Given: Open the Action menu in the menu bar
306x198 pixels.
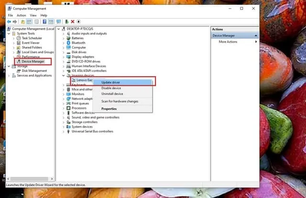Looking at the screenshot, I should [22, 15].
